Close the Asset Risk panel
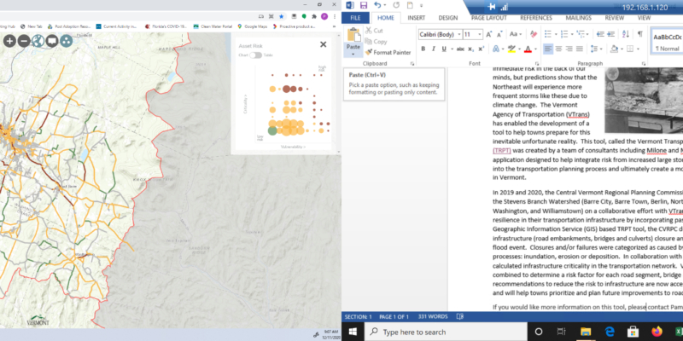Image resolution: width=683 pixels, height=341 pixels. click(323, 44)
